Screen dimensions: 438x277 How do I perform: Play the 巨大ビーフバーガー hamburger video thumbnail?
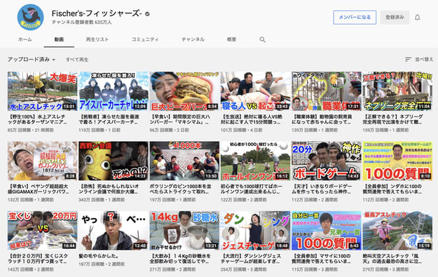184,91
